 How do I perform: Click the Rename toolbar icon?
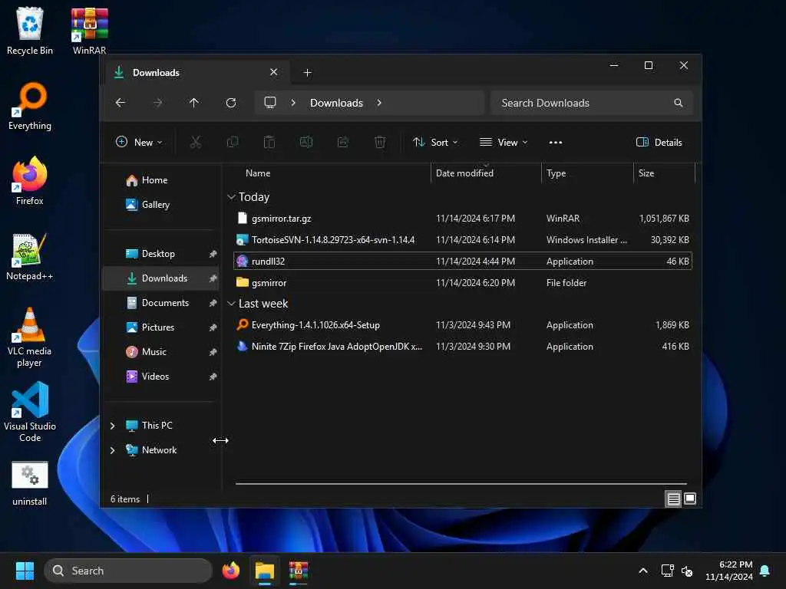[305, 142]
